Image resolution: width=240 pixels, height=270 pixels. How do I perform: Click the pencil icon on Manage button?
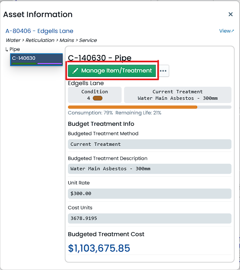coord(75,71)
